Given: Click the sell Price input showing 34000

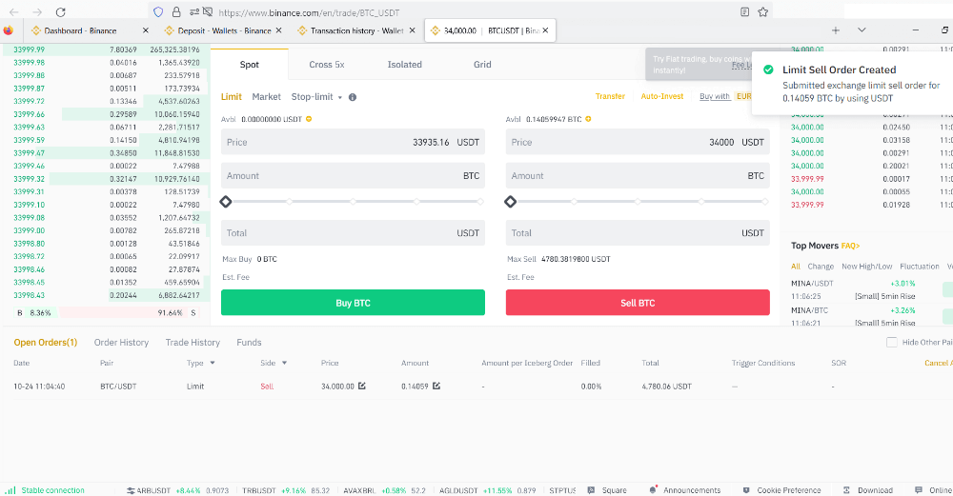Looking at the screenshot, I should point(638,142).
